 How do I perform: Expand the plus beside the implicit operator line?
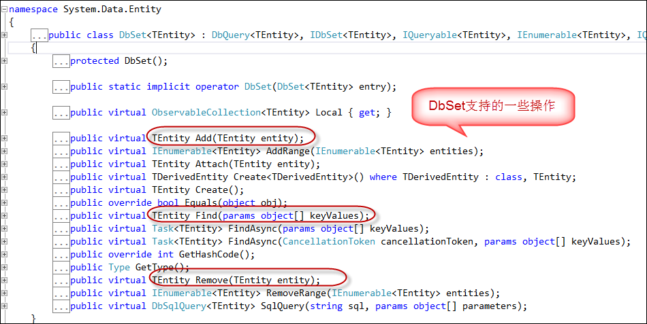coord(5,86)
